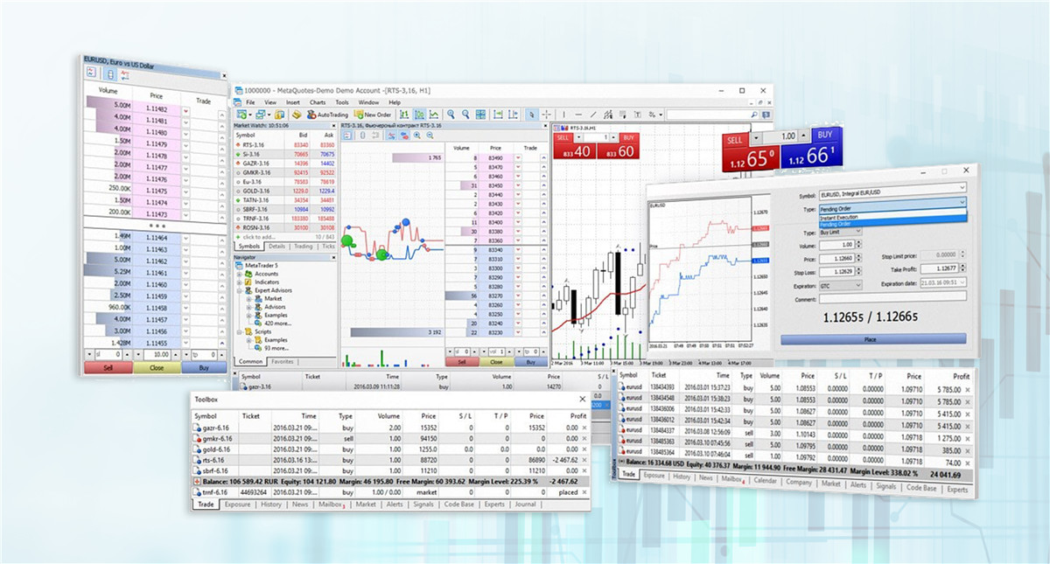Expand the Market folder under Expert Advisors
This screenshot has width=1050, height=564.
(248, 299)
